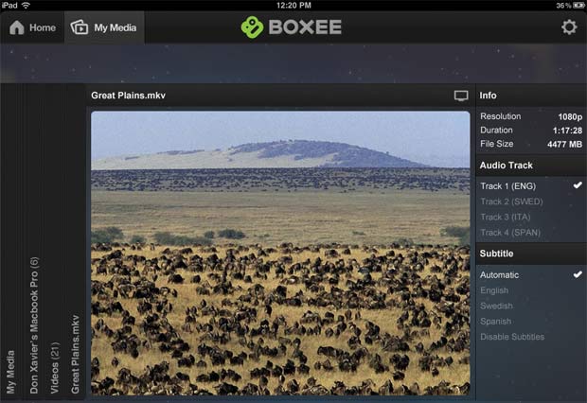Screen dimensions: 587x403
Task: Choose Swedish subtitles
Action: (530, 306)
